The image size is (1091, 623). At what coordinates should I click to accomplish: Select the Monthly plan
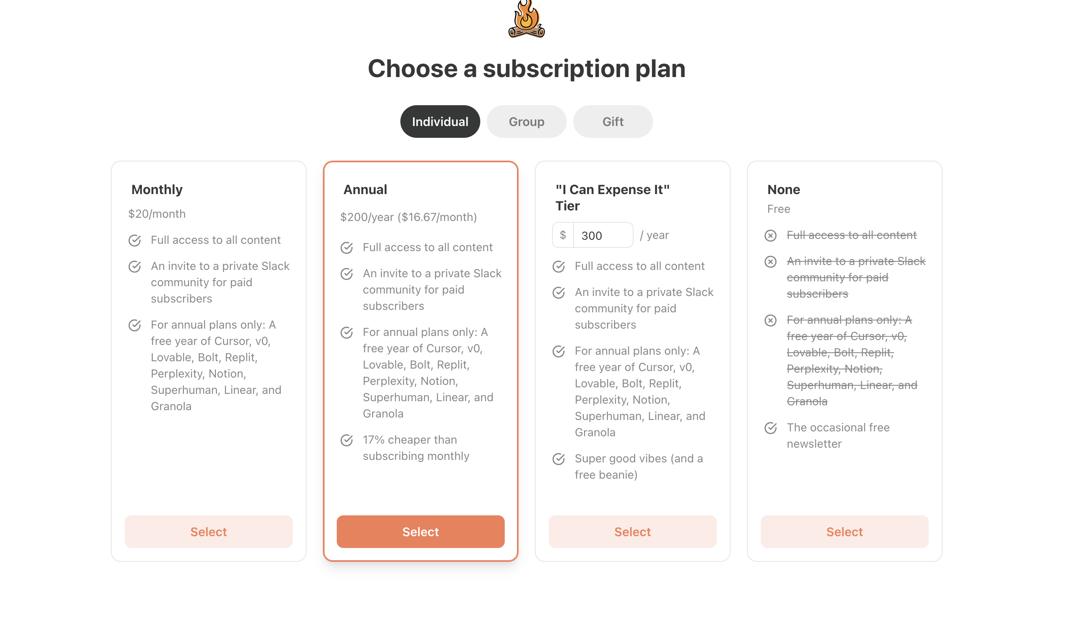[x=208, y=532]
